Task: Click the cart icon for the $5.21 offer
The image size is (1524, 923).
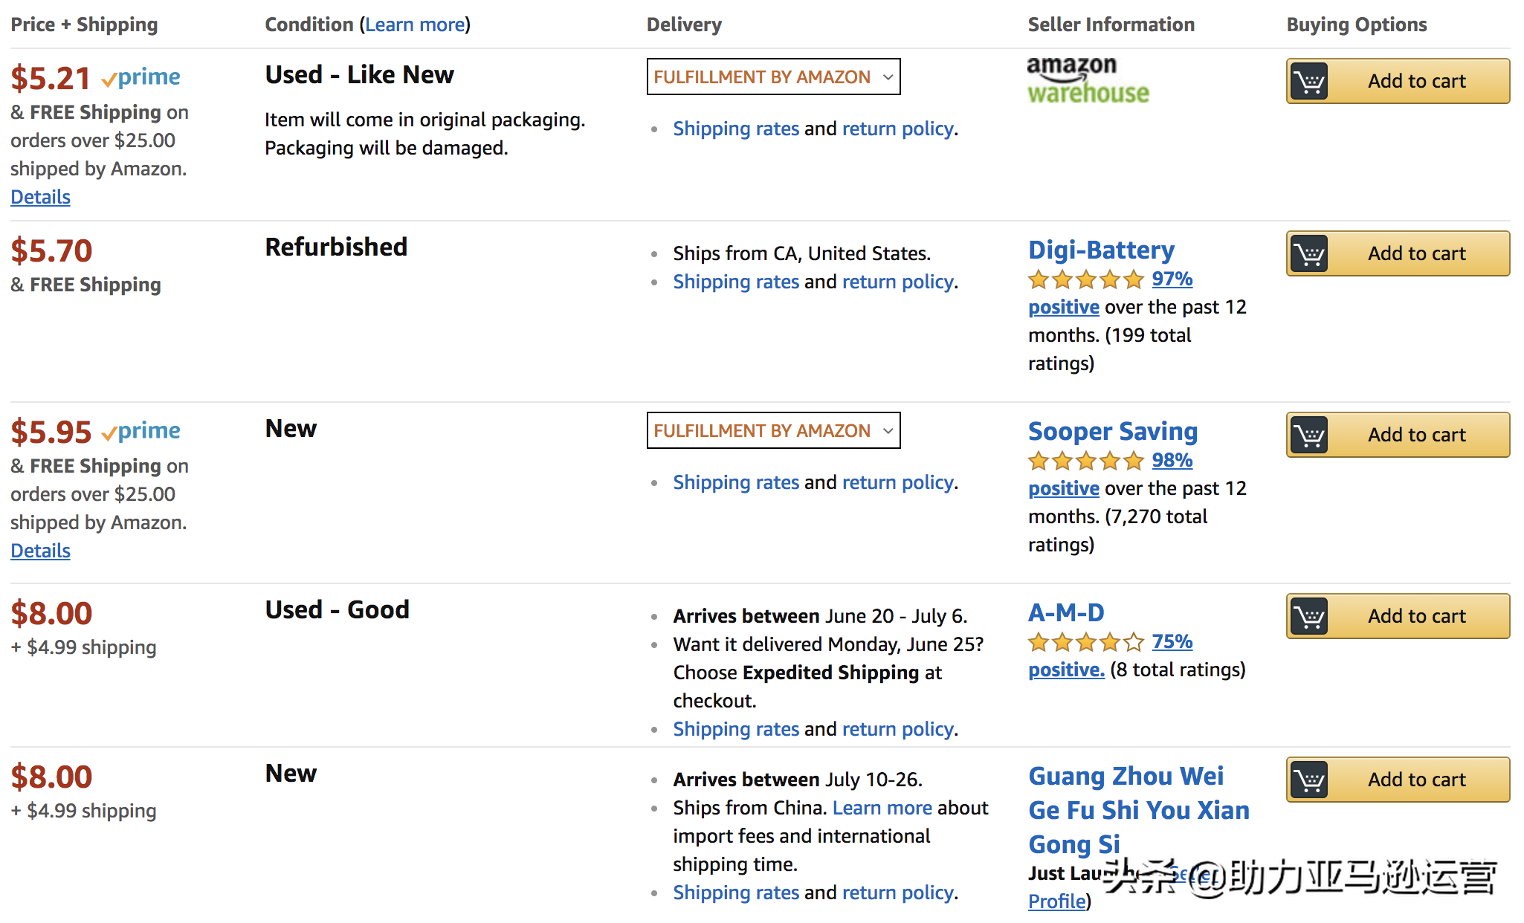Action: click(x=1309, y=81)
